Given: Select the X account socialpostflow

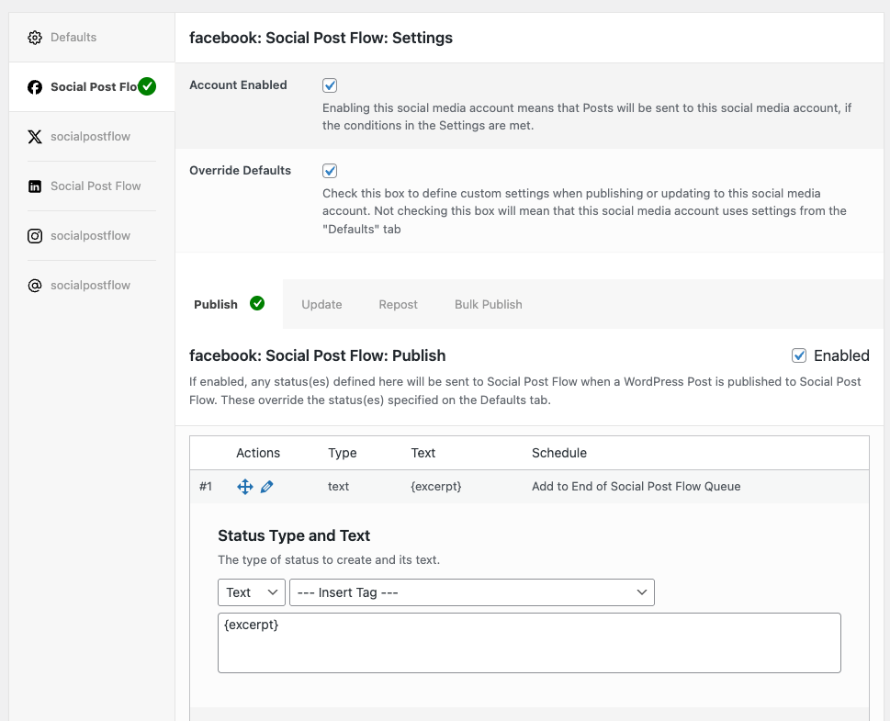Looking at the screenshot, I should click(92, 136).
